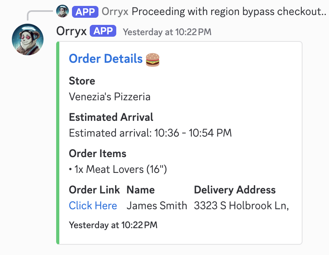Click the burger emoji in the embed title
This screenshot has height=255, width=329.
click(153, 59)
